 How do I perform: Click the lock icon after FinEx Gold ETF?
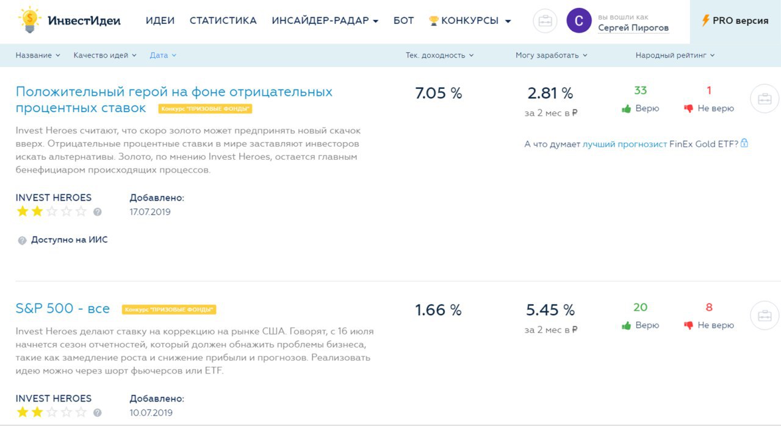coord(744,144)
